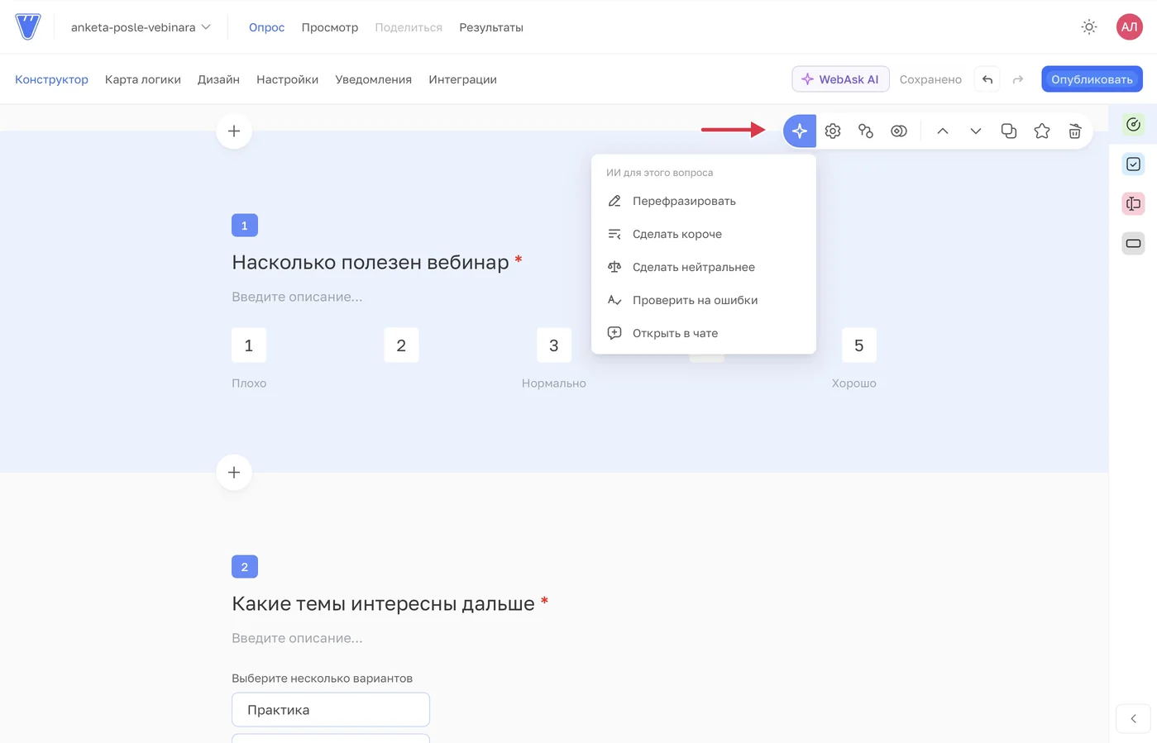Duplicate the question with copy icon
Image resolution: width=1157 pixels, height=743 pixels.
point(1009,131)
